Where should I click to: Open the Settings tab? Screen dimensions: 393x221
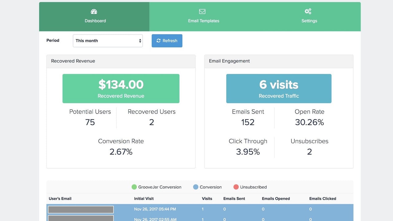309,17
